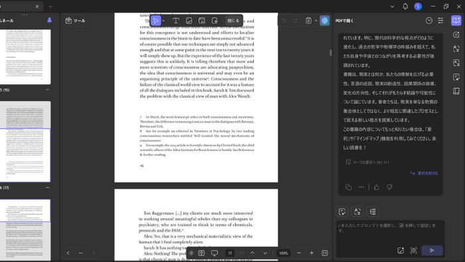Click the comment sparkle icon in right sidebar
This screenshot has width=465, height=262.
(x=456, y=77)
